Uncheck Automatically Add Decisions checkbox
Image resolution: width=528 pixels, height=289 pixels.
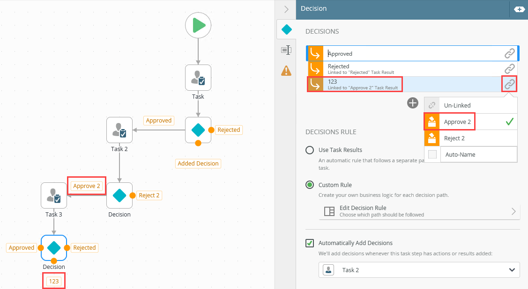(x=310, y=243)
